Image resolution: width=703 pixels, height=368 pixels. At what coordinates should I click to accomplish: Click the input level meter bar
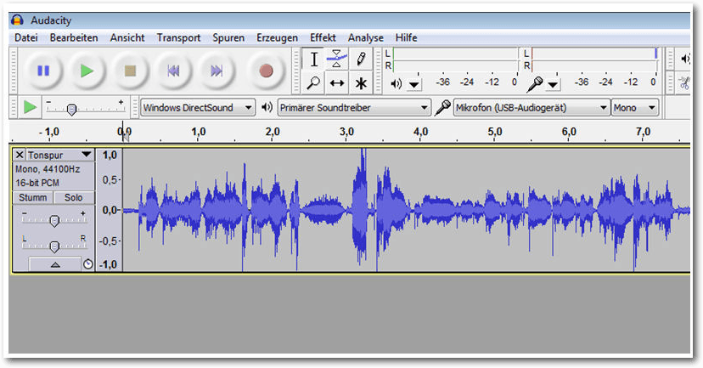tap(594, 59)
